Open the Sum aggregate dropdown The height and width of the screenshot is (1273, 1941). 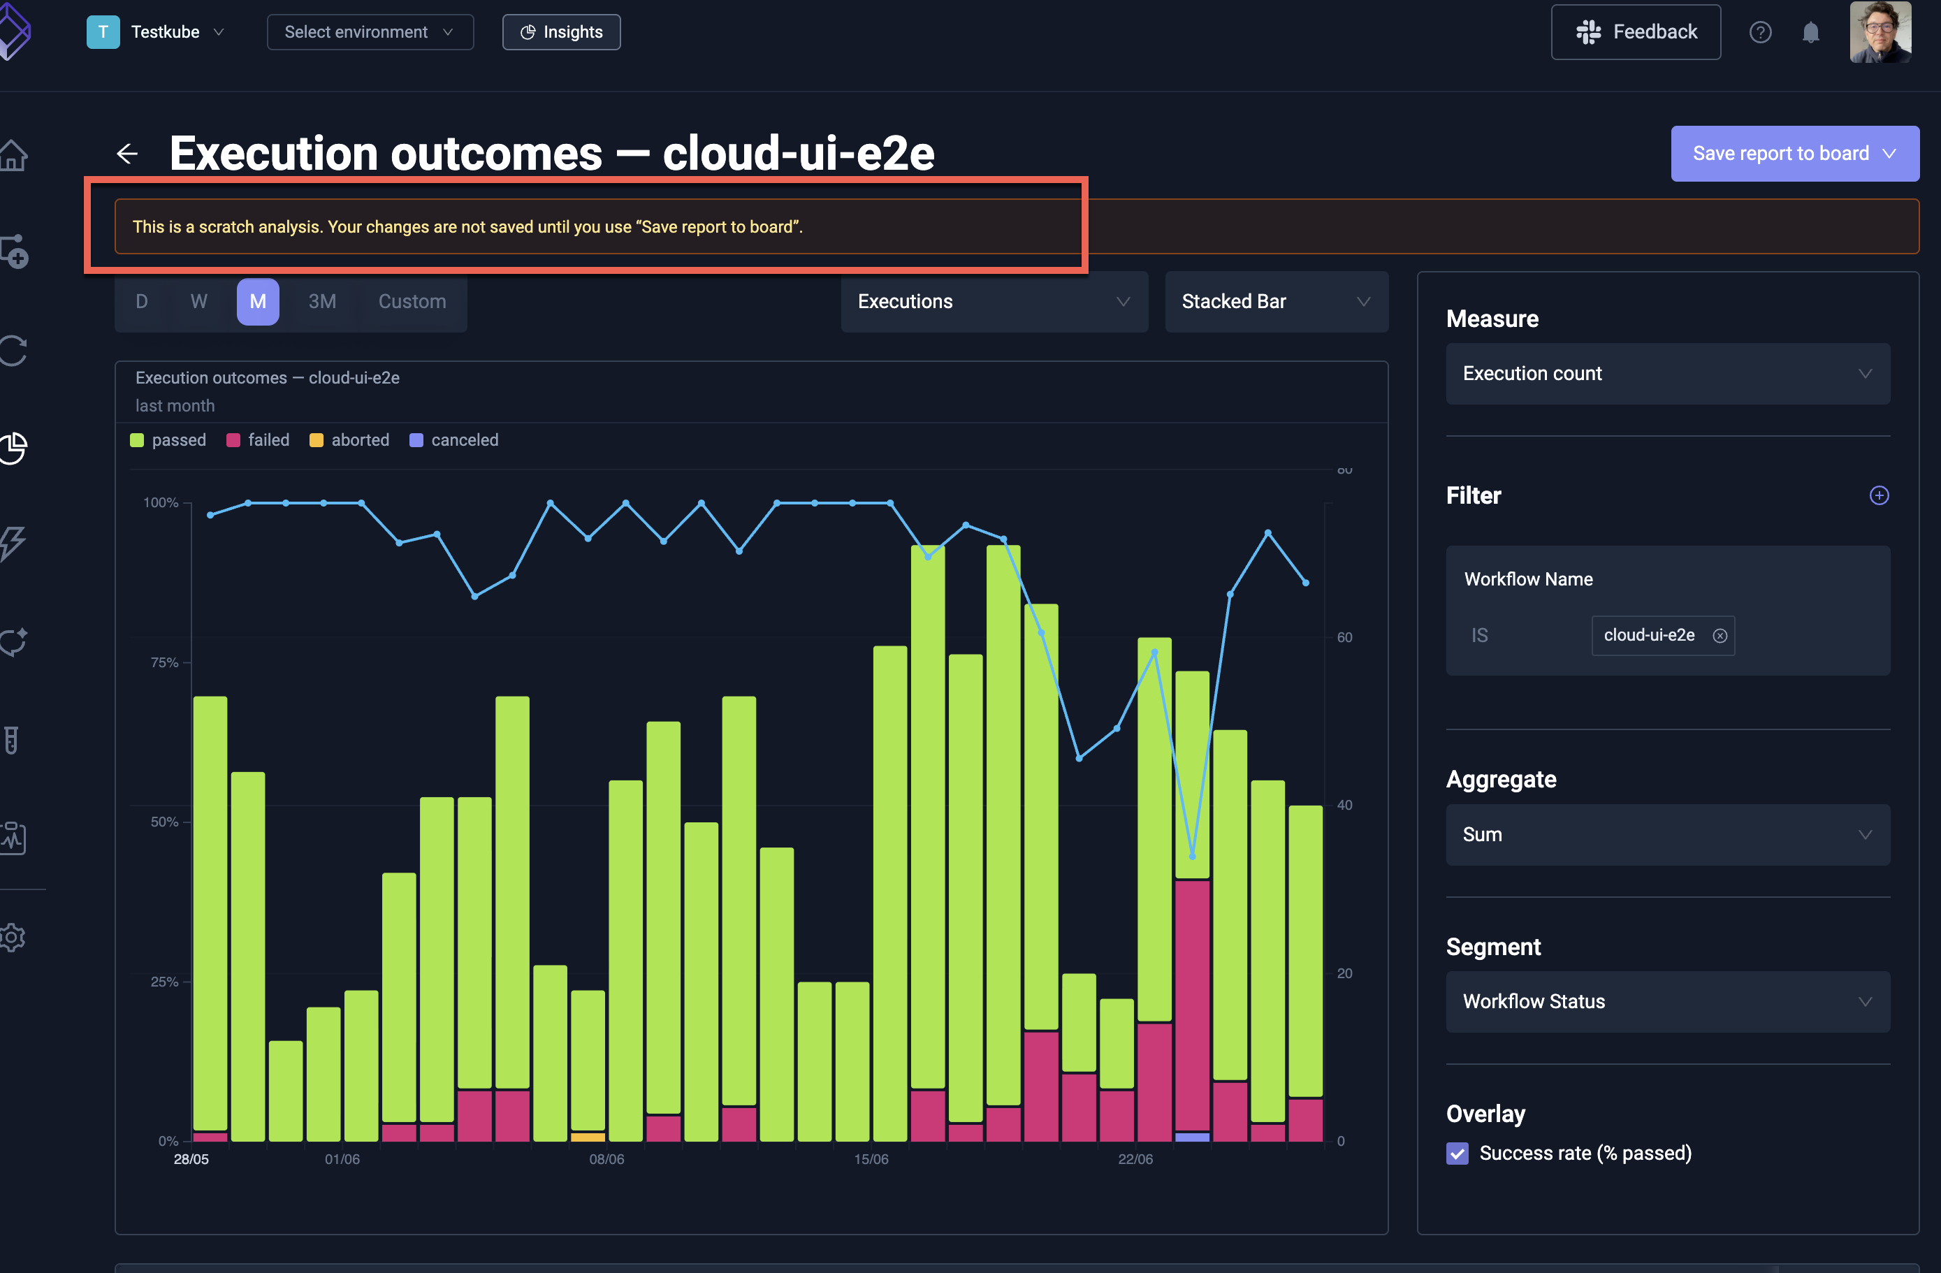1668,835
